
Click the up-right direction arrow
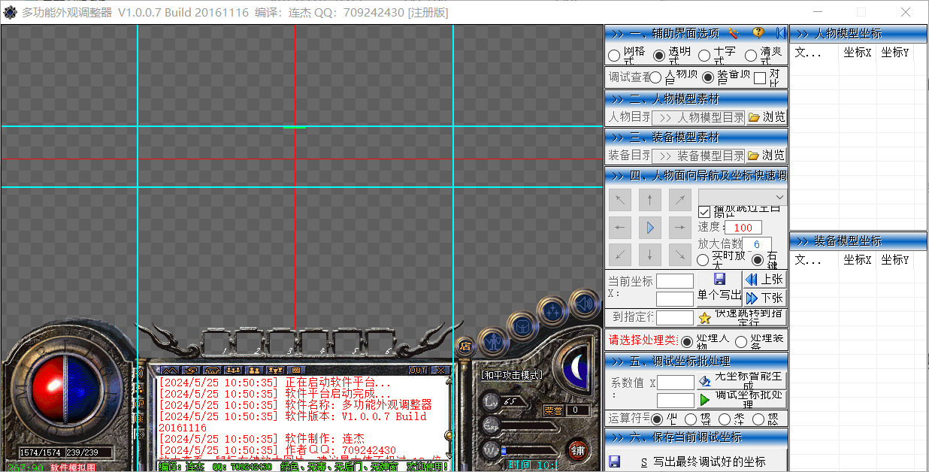click(x=679, y=200)
